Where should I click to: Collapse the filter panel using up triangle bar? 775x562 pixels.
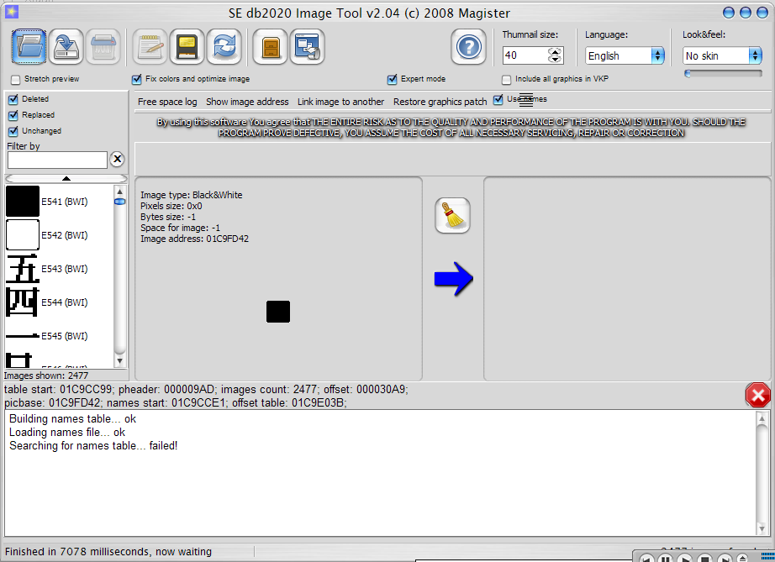click(x=66, y=178)
